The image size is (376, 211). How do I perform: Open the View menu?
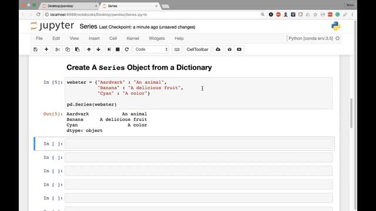[x=75, y=38]
